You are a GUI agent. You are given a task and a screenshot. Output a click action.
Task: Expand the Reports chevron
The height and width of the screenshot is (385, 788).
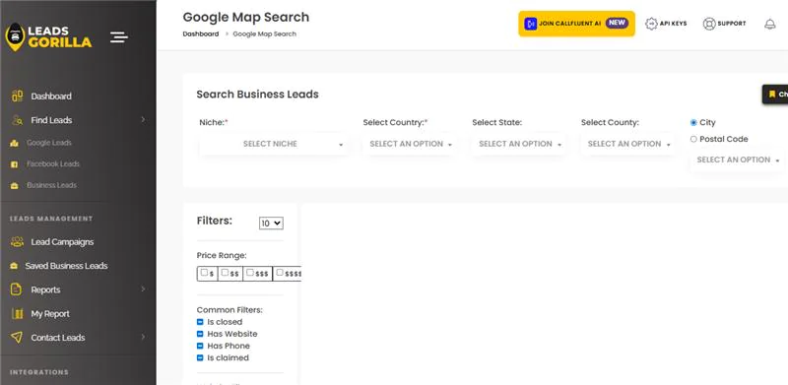pyautogui.click(x=143, y=289)
